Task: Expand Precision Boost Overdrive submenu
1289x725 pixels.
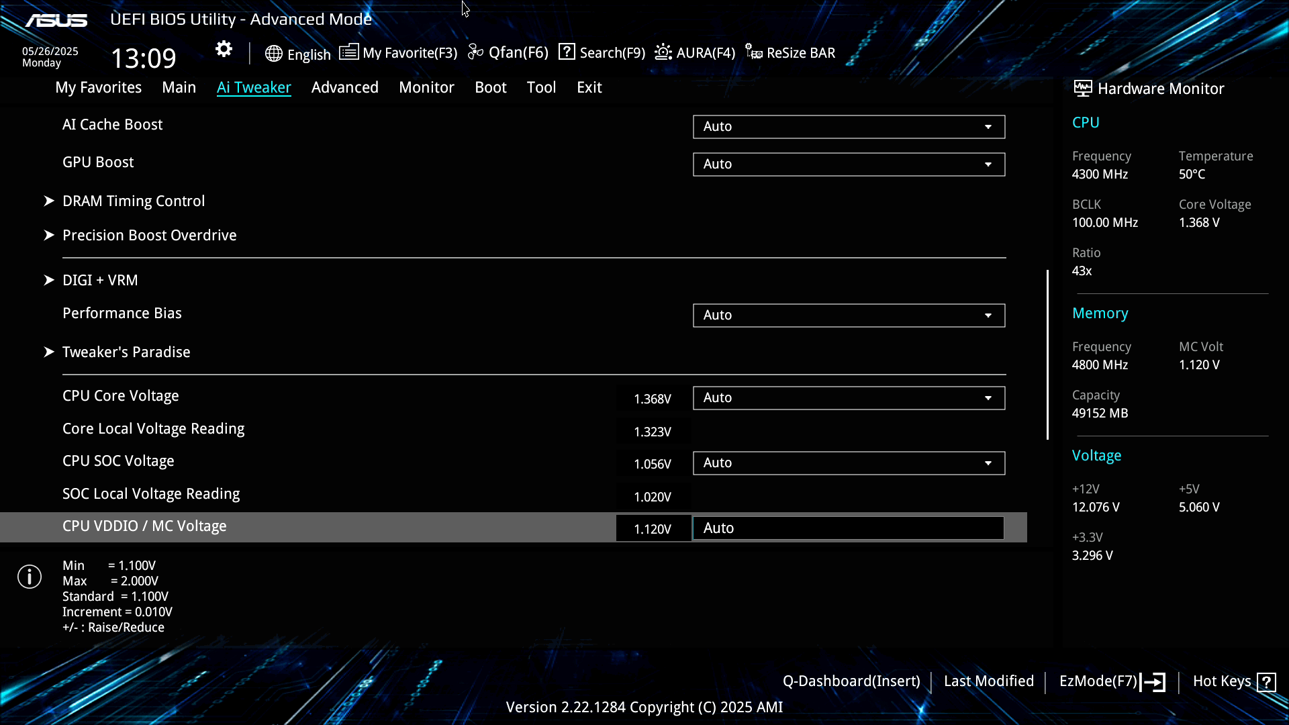Action: 149,236
